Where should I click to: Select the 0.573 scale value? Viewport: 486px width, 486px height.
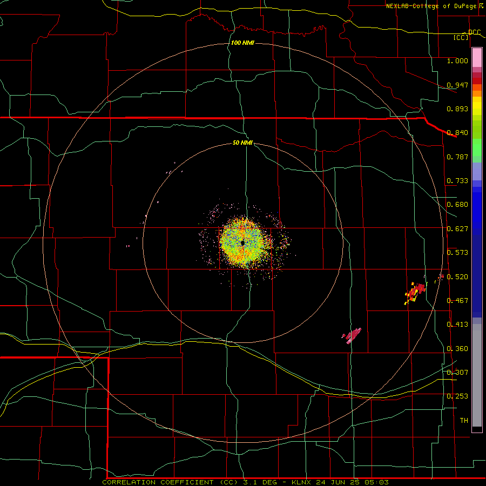(x=457, y=253)
